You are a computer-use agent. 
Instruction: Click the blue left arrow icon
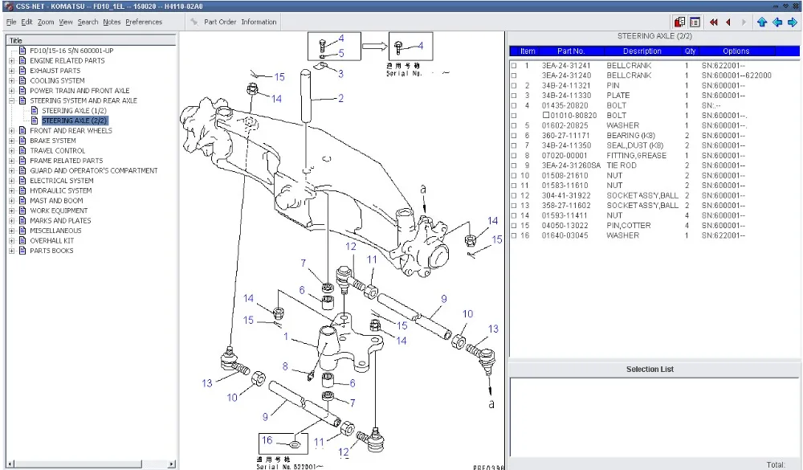(777, 22)
